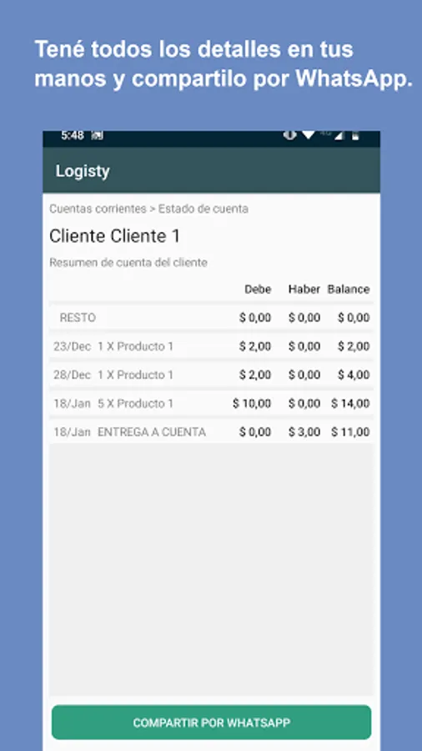Screen dimensions: 422x751
Task: Select the Estado de cuenta breadcrumb
Action: pos(203,209)
